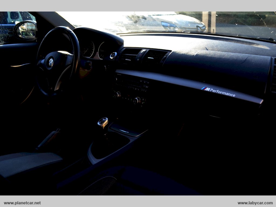Click the right climate control knob

click(137, 101)
